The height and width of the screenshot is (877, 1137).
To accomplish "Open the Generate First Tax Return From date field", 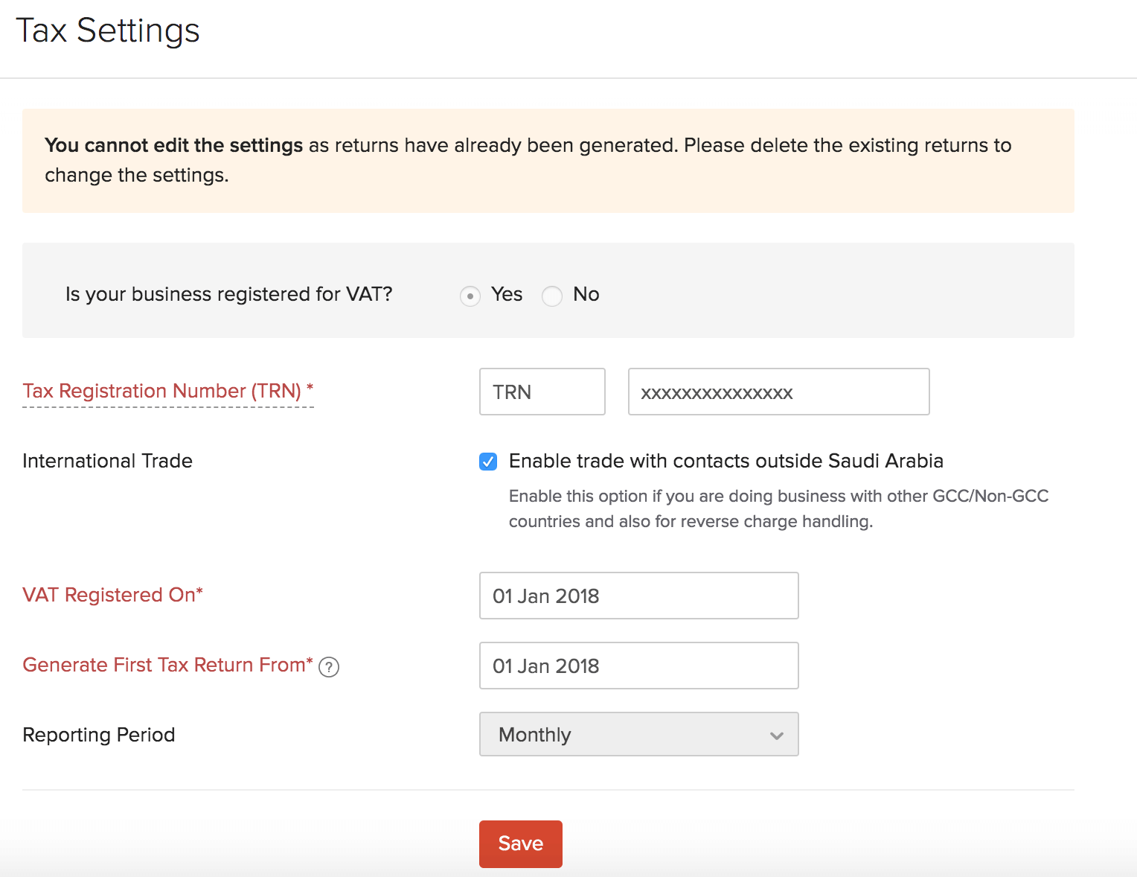I will tap(638, 666).
